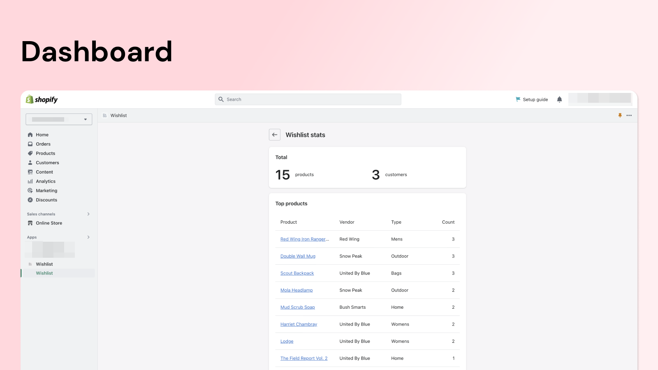The width and height of the screenshot is (658, 370).
Task: Expand the Apps section
Action: coord(88,237)
